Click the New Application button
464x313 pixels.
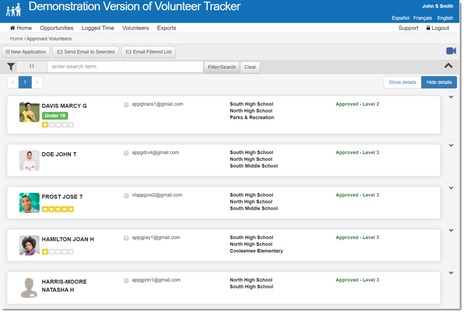click(x=26, y=52)
